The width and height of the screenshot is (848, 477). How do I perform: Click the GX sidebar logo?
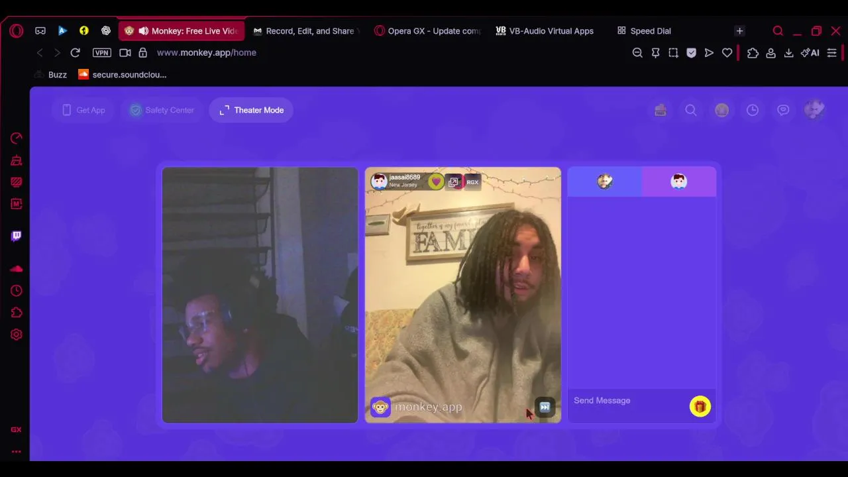coord(17,430)
